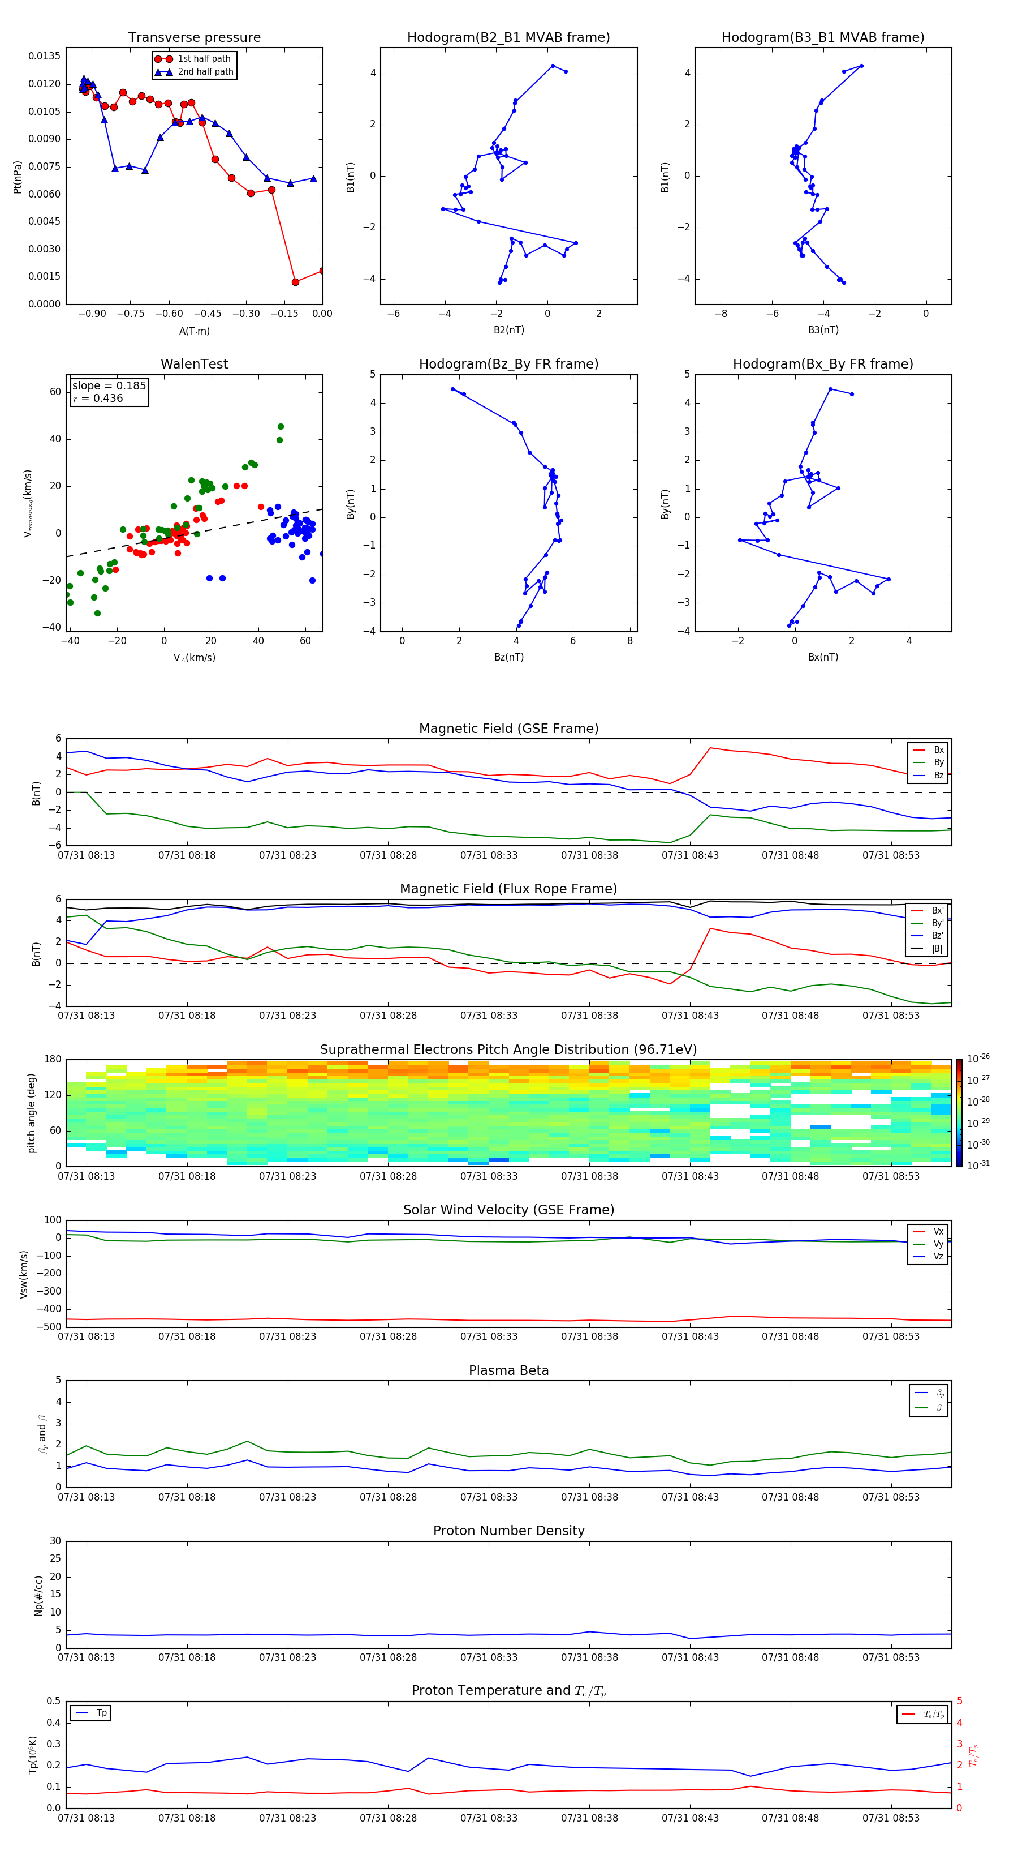Click "07/31 08:43" tick under GSE magnetic field plot

pos(690,855)
